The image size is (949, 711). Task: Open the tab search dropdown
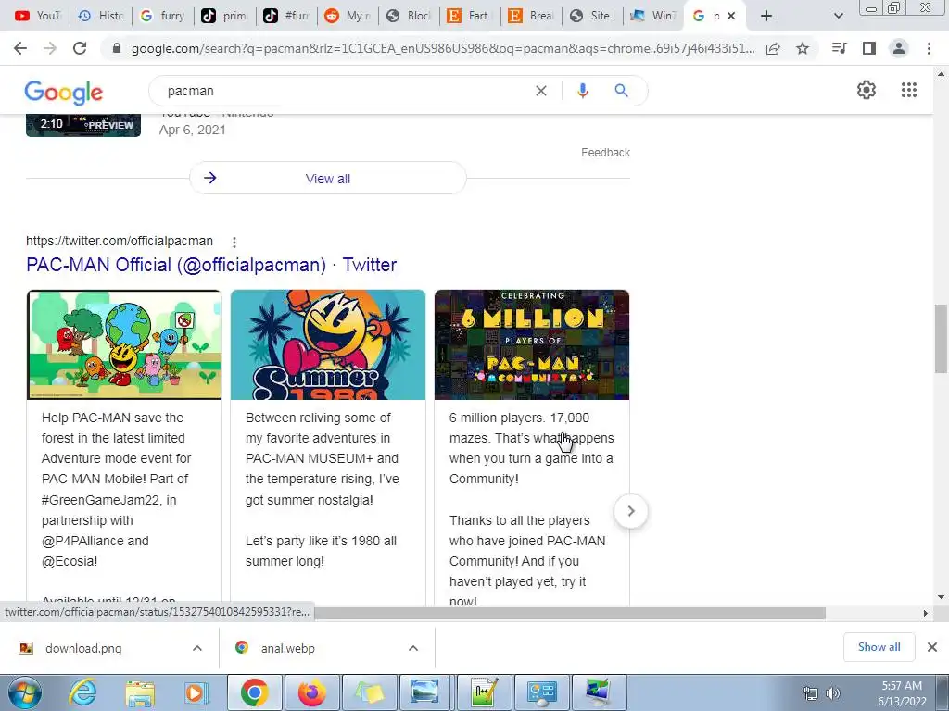(x=838, y=17)
